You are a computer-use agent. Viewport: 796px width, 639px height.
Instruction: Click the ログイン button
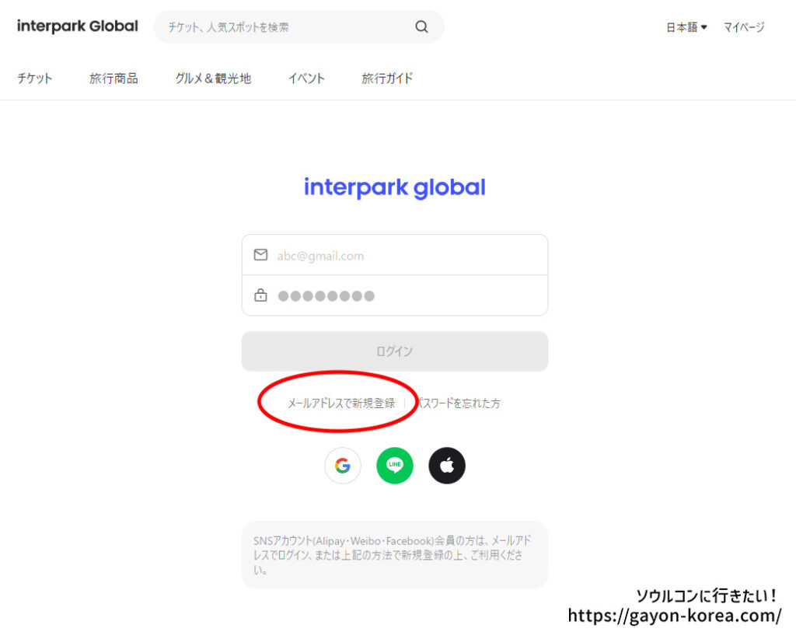(394, 351)
